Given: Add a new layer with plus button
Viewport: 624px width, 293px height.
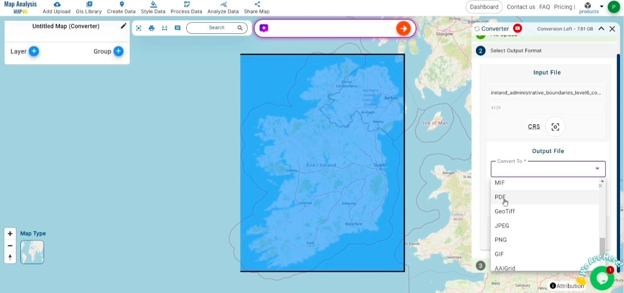Looking at the screenshot, I should pyautogui.click(x=34, y=51).
